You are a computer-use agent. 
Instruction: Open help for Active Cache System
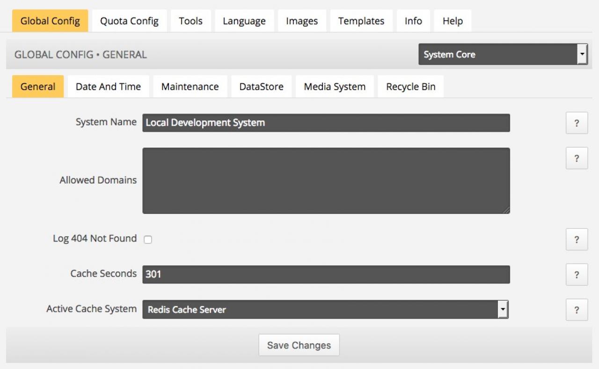click(577, 310)
